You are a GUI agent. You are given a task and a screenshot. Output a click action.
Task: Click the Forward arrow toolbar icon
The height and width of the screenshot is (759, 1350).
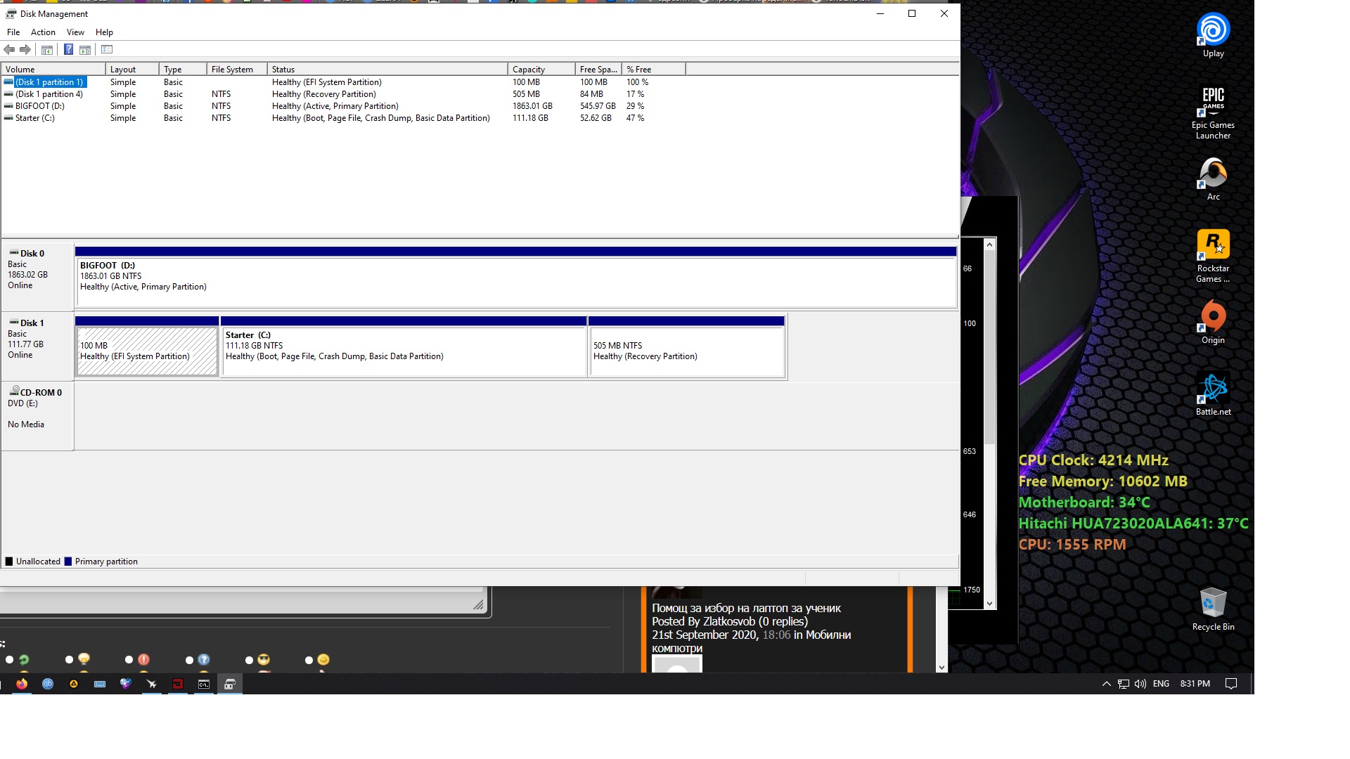25,50
